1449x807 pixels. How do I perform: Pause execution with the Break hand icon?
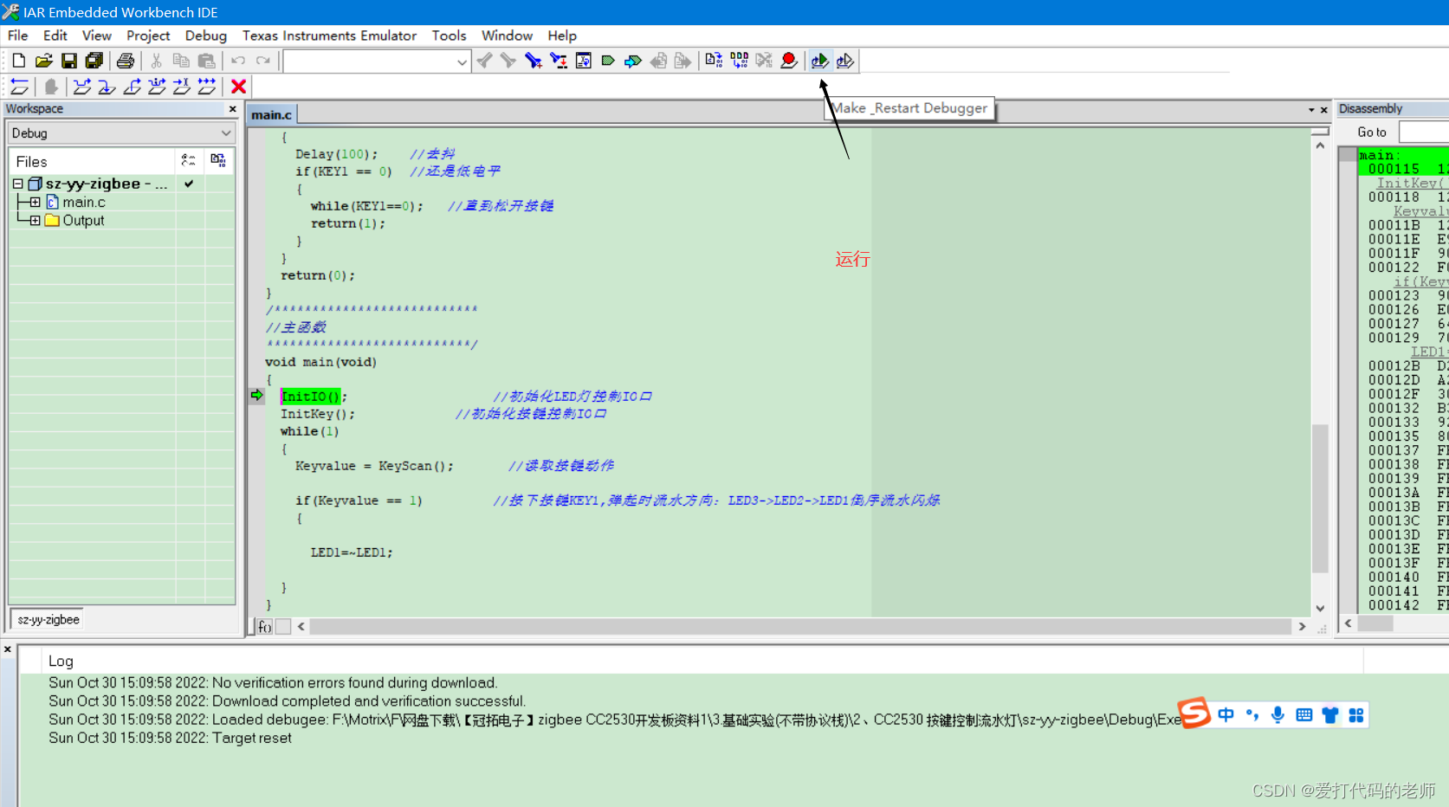[50, 87]
